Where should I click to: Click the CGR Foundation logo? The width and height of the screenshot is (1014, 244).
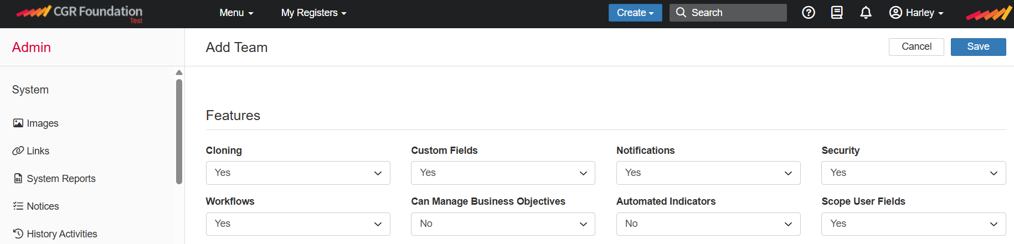click(79, 12)
